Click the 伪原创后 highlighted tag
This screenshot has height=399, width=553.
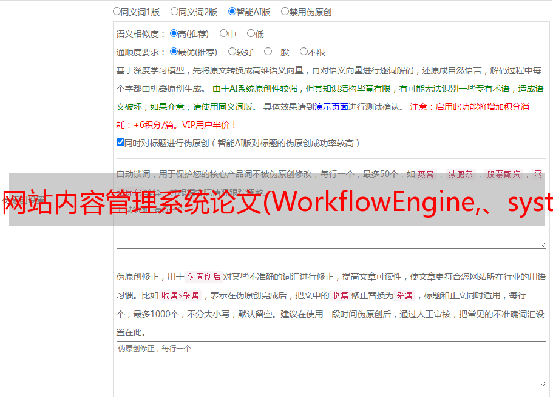coord(204,277)
